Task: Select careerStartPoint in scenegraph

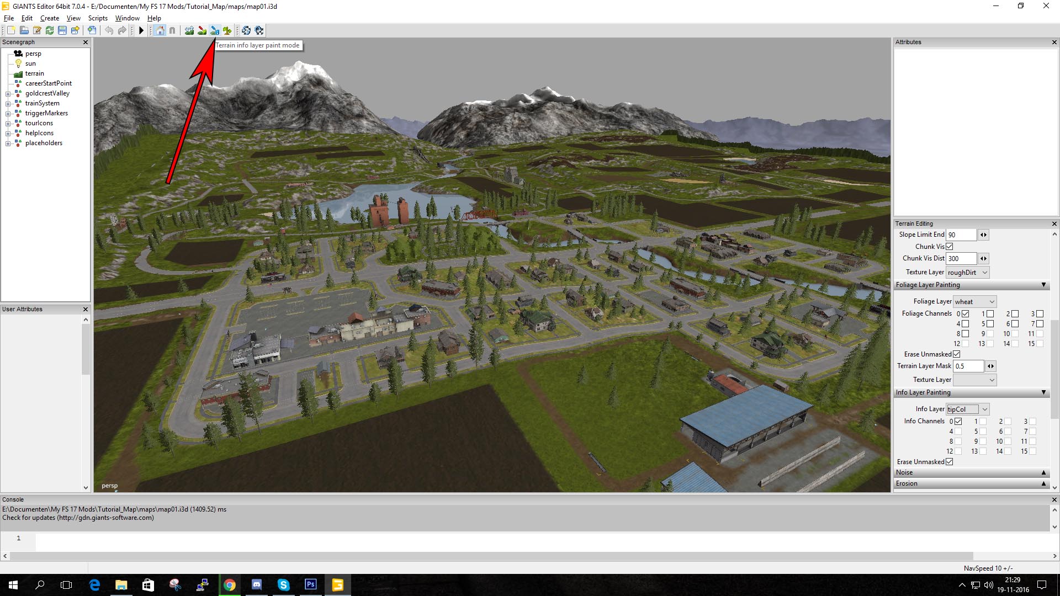Action: pyautogui.click(x=49, y=83)
